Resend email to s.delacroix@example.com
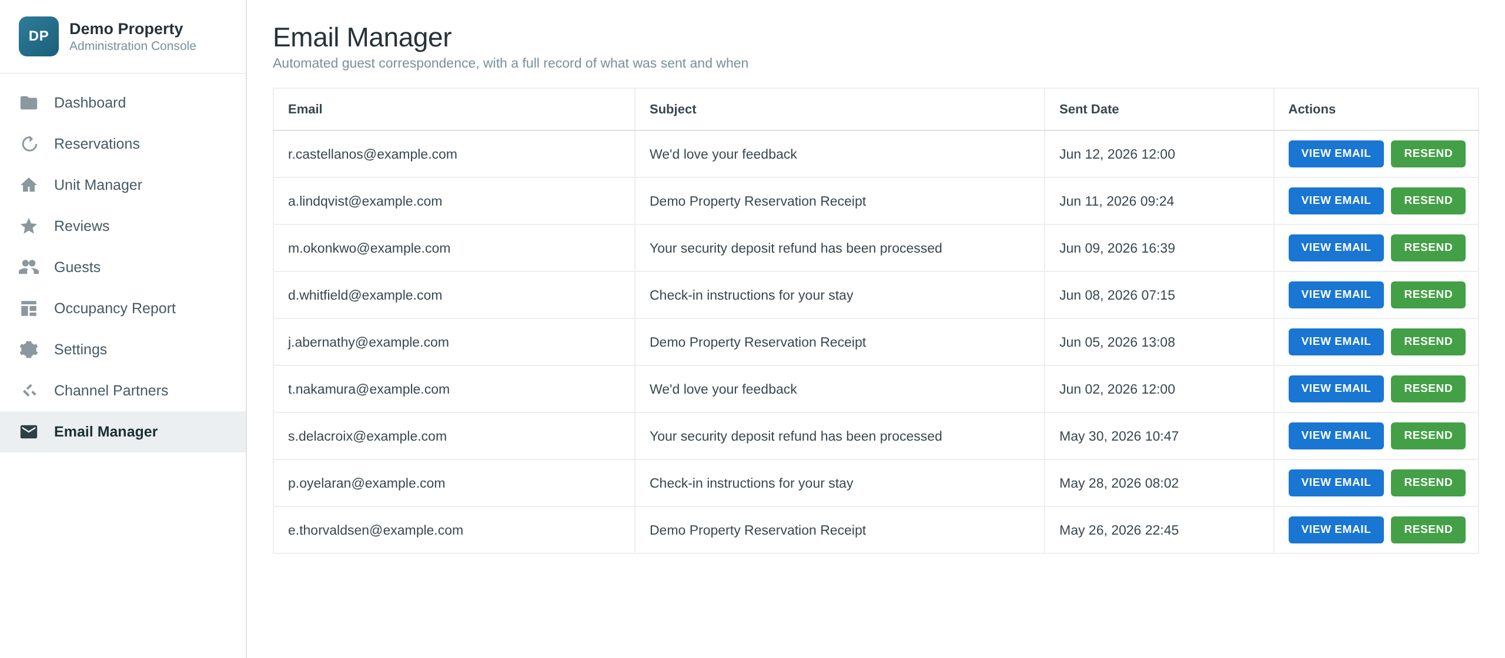 [1428, 436]
